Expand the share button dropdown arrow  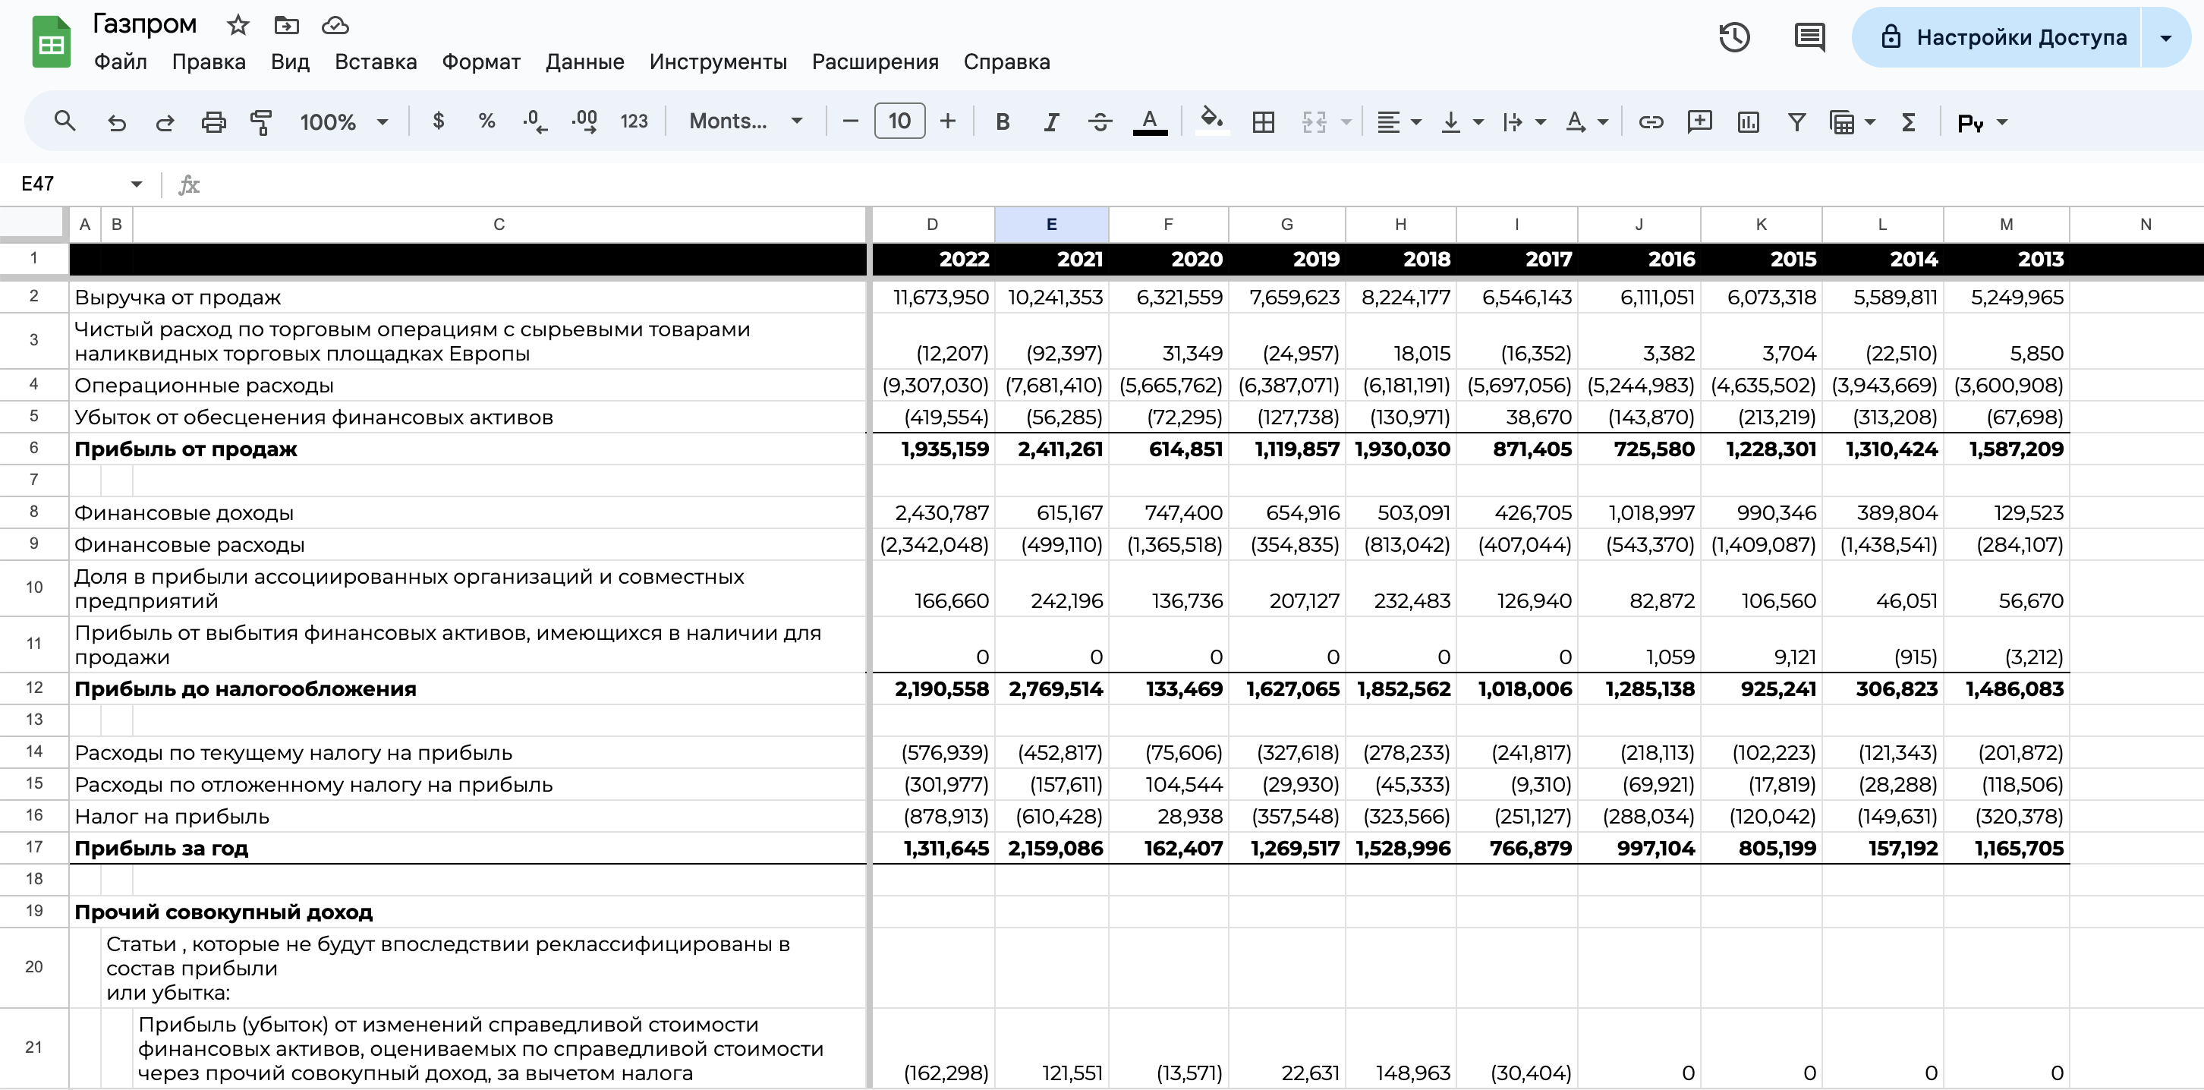pyautogui.click(x=2165, y=36)
